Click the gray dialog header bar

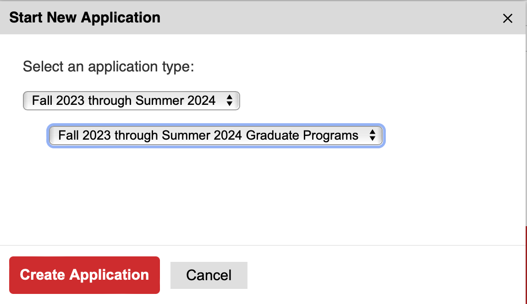(x=321, y=18)
